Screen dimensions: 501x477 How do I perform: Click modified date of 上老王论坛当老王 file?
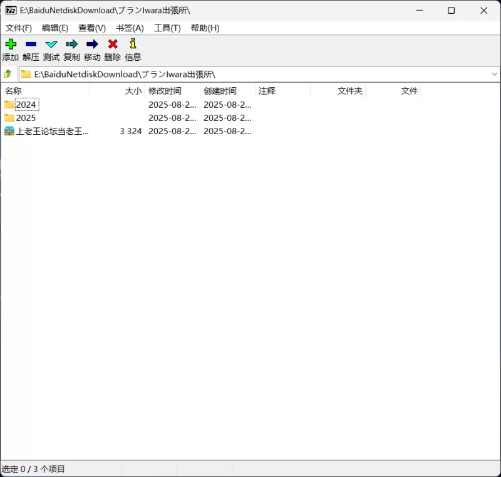[x=173, y=131]
